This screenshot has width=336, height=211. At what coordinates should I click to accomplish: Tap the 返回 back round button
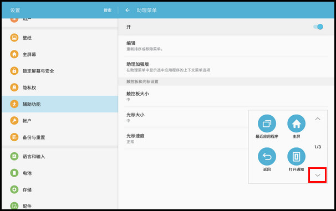click(267, 156)
